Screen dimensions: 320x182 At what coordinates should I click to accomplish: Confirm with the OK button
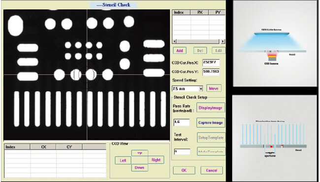[x=184, y=170]
